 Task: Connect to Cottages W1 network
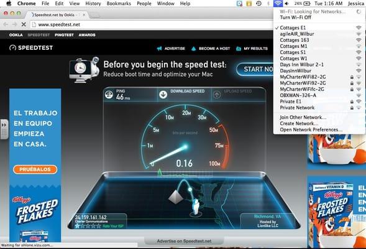(x=319, y=59)
